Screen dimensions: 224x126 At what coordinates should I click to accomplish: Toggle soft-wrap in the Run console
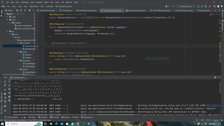click(9, 89)
